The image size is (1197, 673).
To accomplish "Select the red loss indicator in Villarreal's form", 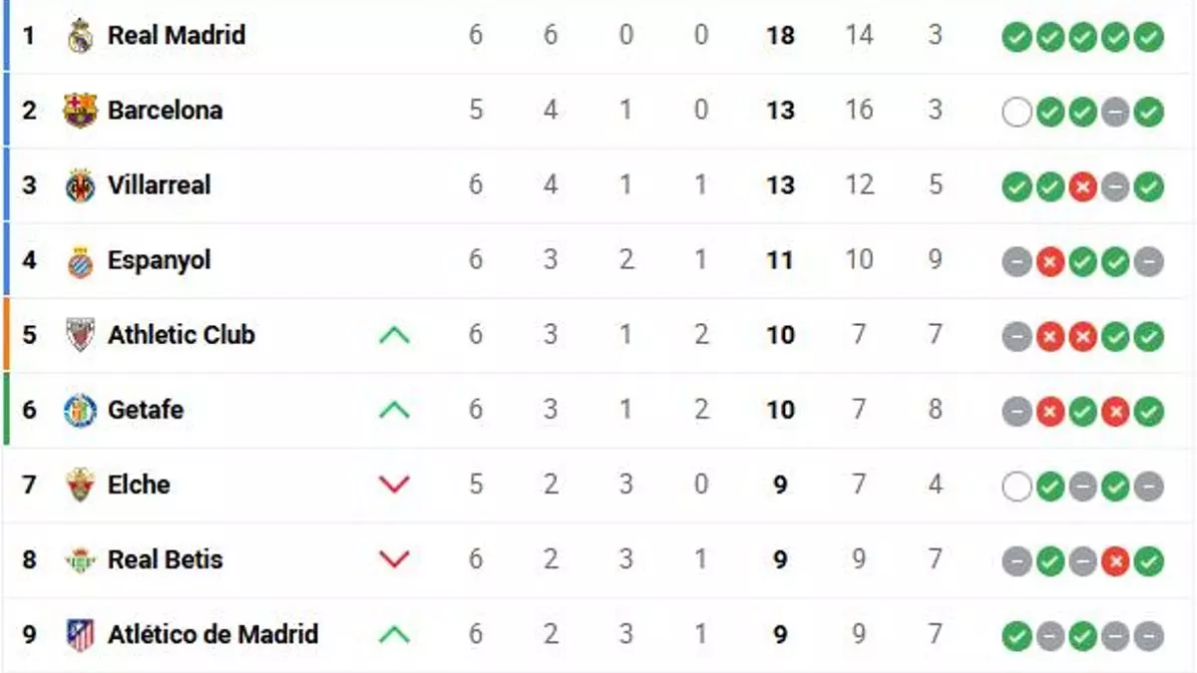I will [x=1081, y=184].
